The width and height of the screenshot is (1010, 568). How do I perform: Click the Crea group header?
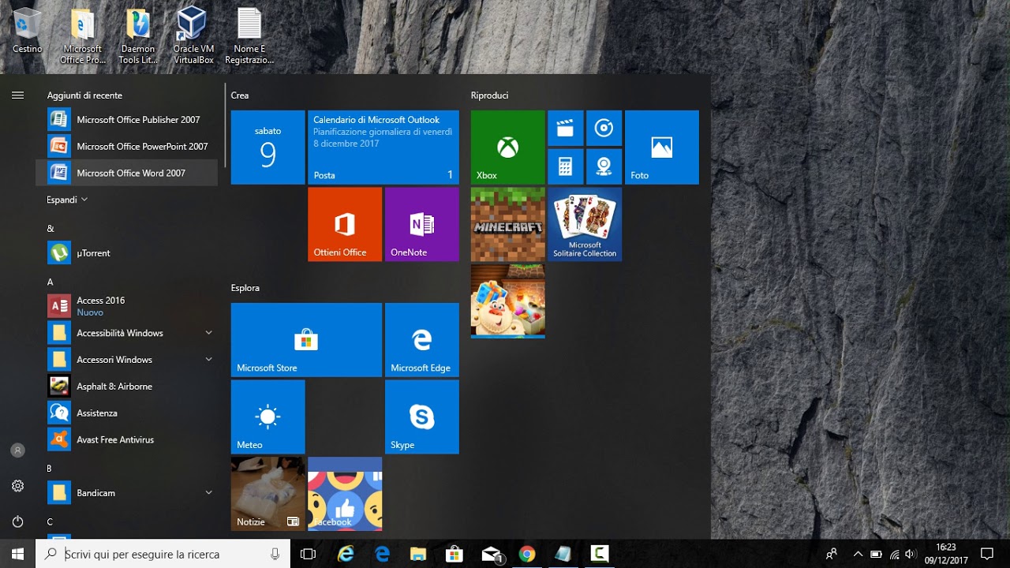pos(240,95)
